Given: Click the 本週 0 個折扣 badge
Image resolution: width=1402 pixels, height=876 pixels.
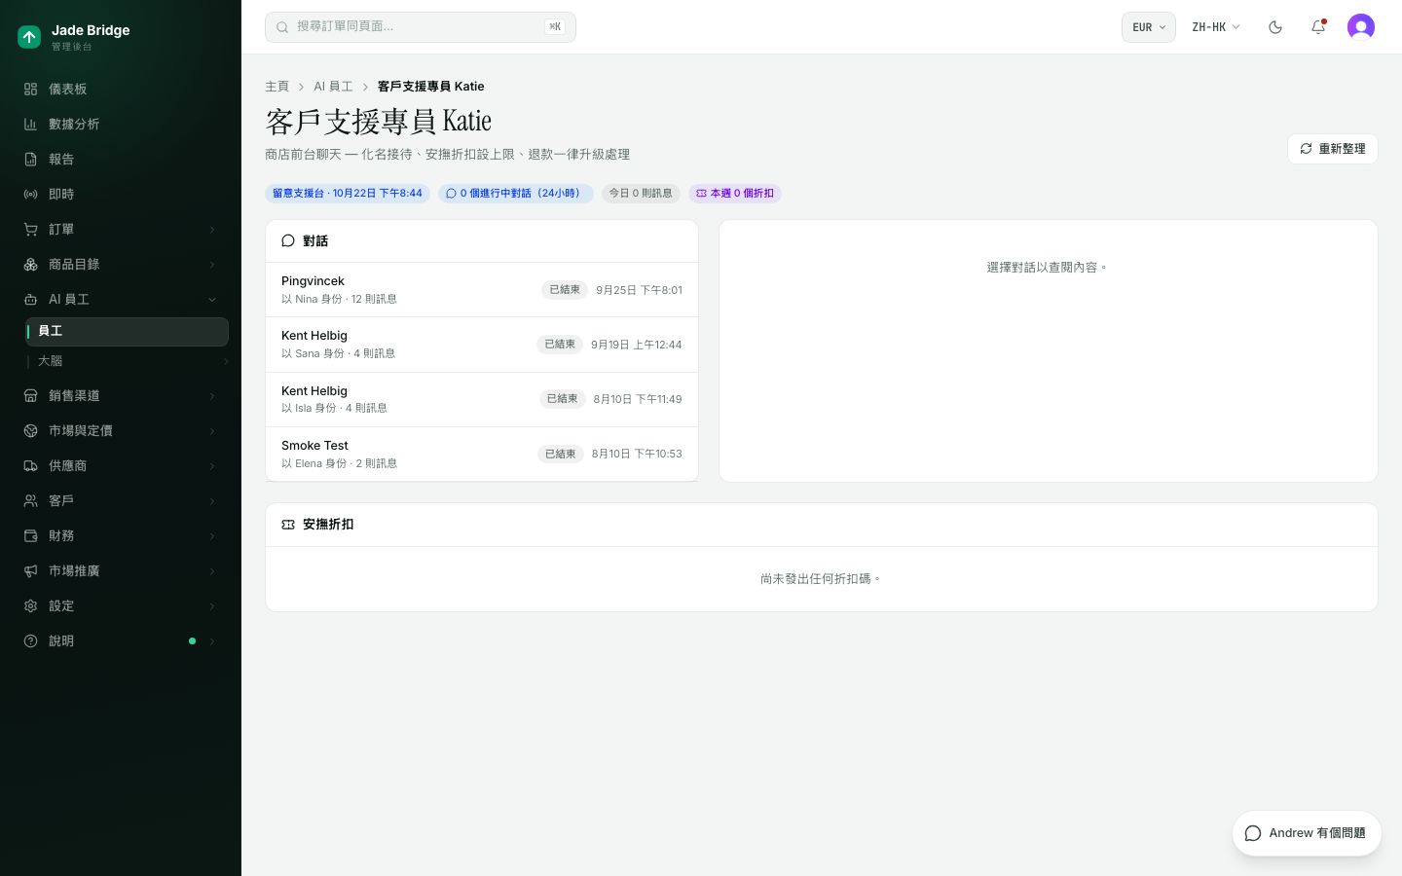Looking at the screenshot, I should click(x=735, y=194).
